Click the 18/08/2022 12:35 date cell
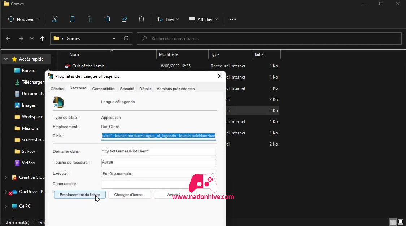Image resolution: width=406 pixels, height=226 pixels. click(175, 66)
